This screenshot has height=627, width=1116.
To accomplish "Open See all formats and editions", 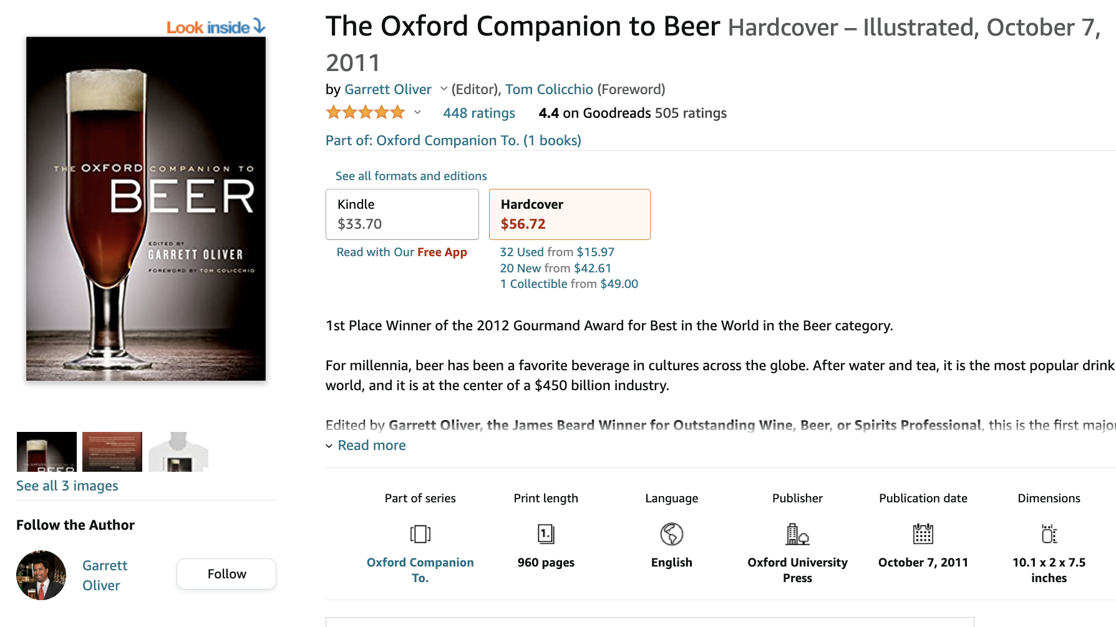I will click(x=411, y=176).
